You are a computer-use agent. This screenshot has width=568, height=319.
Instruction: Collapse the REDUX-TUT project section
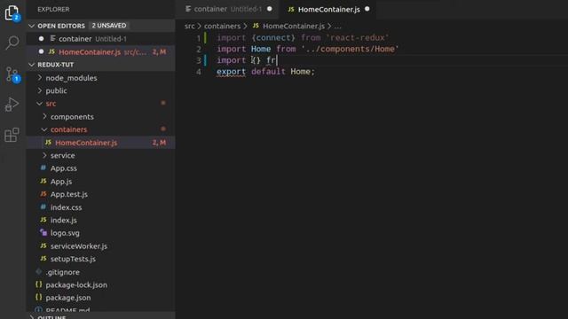(32, 65)
